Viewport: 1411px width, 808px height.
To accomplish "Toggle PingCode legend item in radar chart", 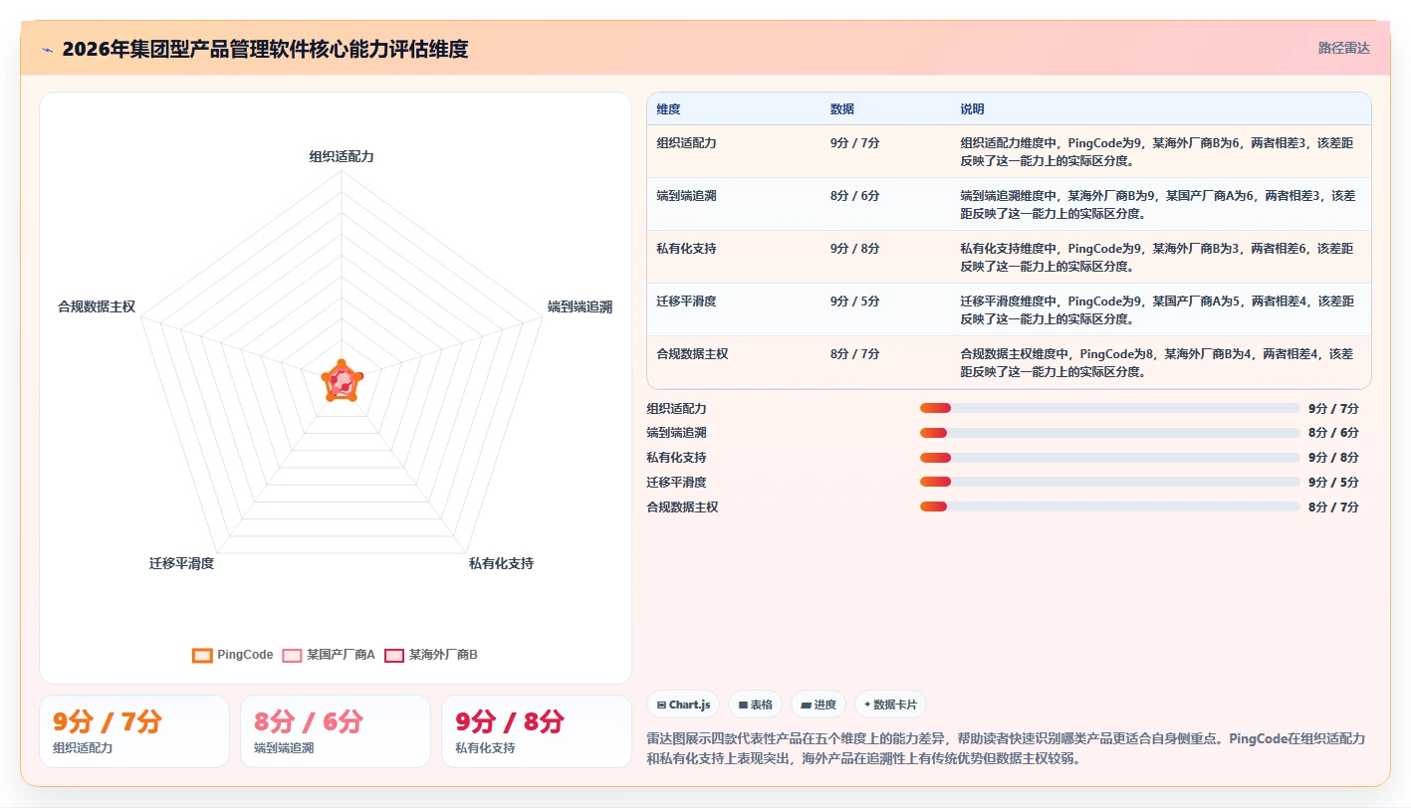I will [x=232, y=655].
